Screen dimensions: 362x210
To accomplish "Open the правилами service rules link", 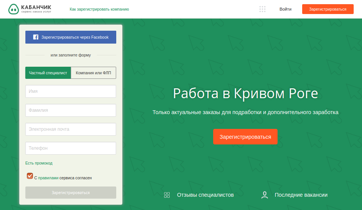I will tap(48, 178).
